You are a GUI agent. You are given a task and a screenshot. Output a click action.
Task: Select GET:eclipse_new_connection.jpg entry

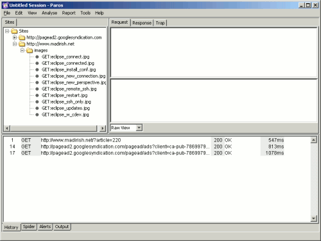[73, 76]
